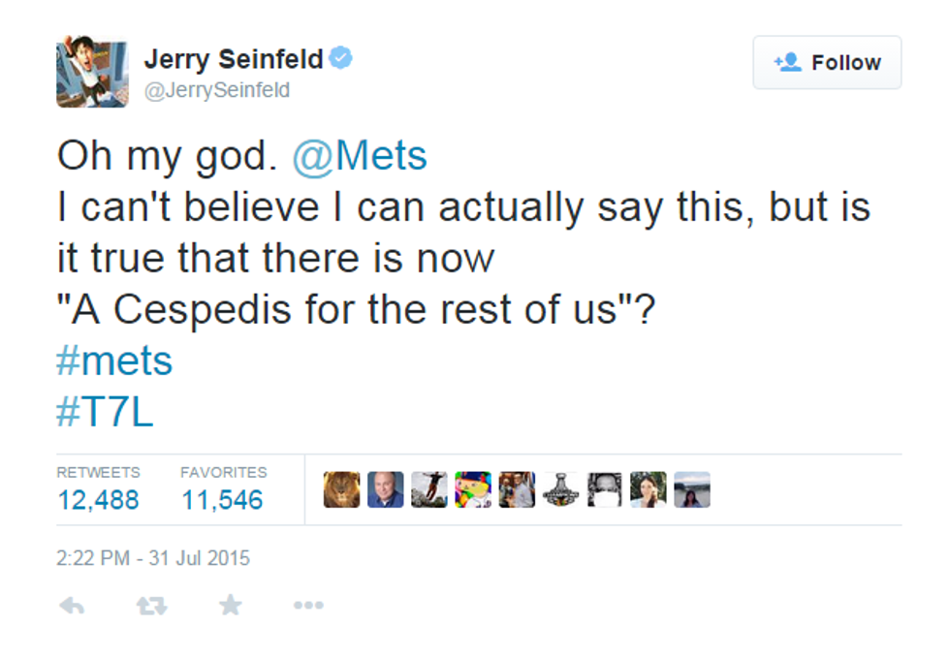
Task: Click the jumping person avatar thumbnail
Action: tap(428, 489)
